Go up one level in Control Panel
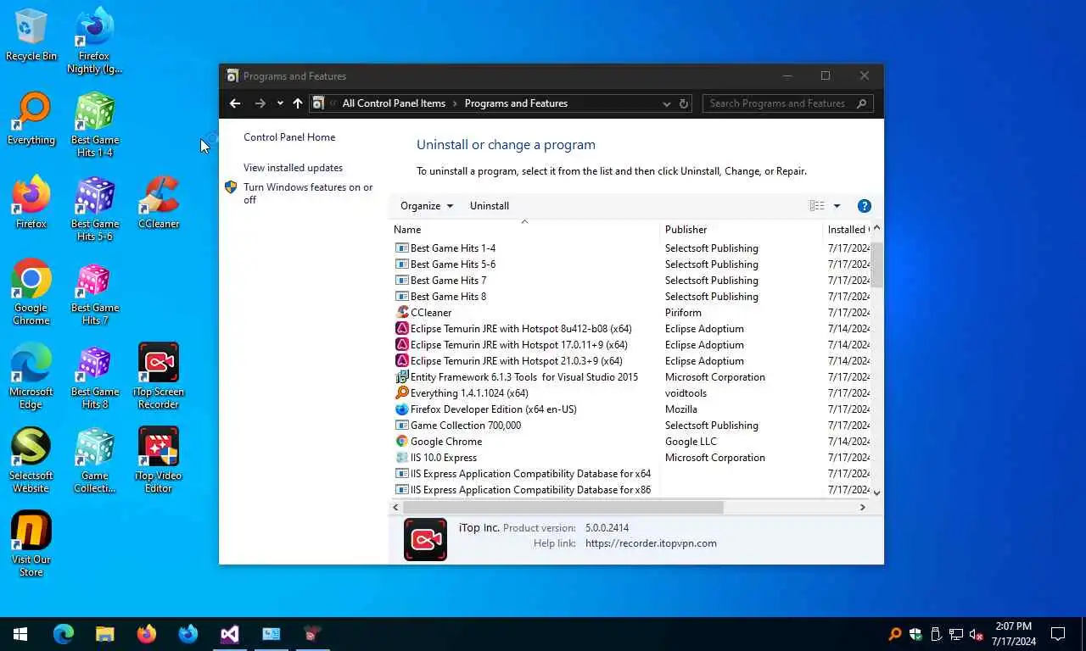 click(x=298, y=103)
